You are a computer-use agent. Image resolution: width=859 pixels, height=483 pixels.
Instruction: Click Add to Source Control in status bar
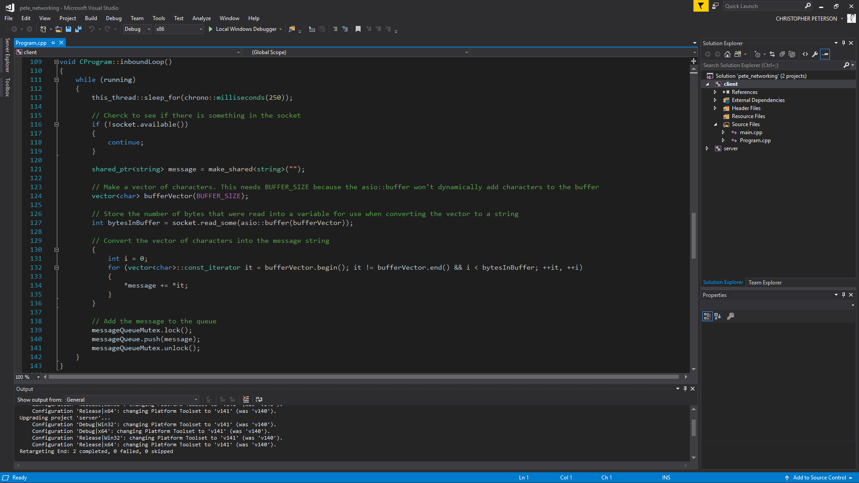tap(819, 478)
